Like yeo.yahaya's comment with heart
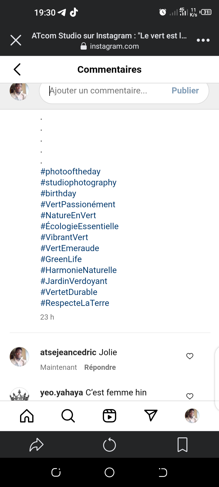 tap(190, 396)
